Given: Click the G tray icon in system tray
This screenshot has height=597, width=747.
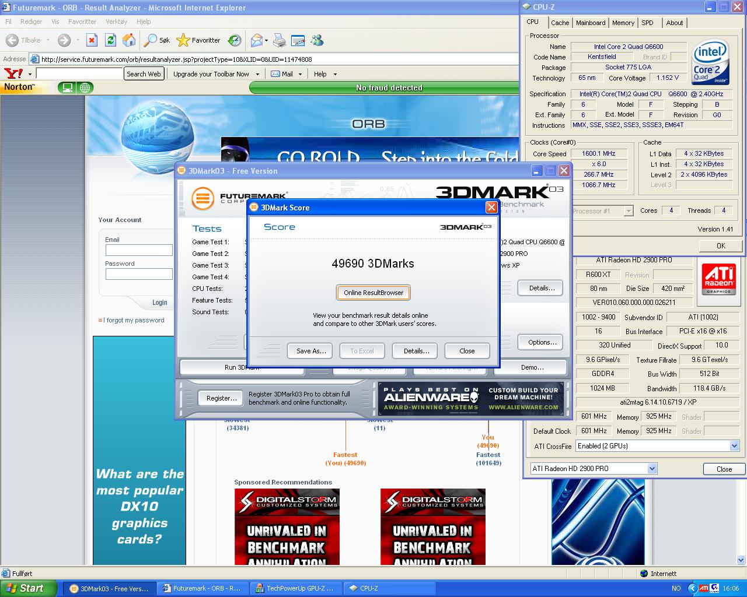Looking at the screenshot, I should 715,588.
